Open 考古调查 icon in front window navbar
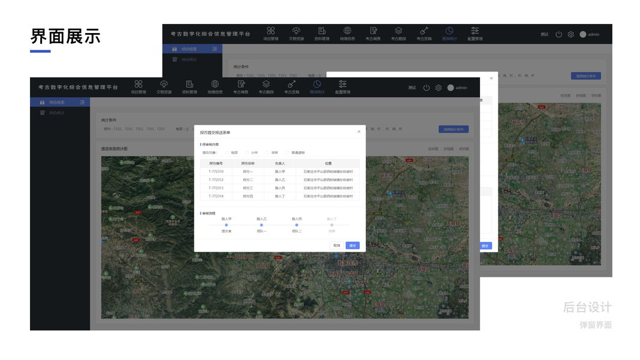This screenshot has width=640, height=360. tap(241, 84)
